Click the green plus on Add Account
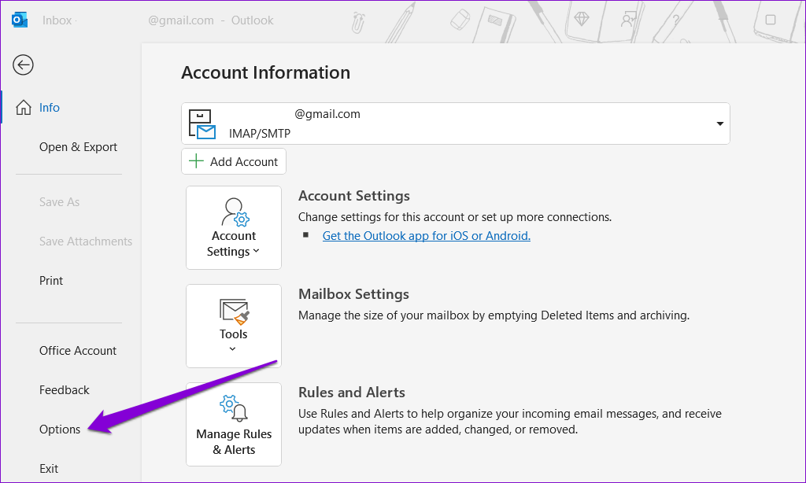806x483 pixels. tap(194, 160)
